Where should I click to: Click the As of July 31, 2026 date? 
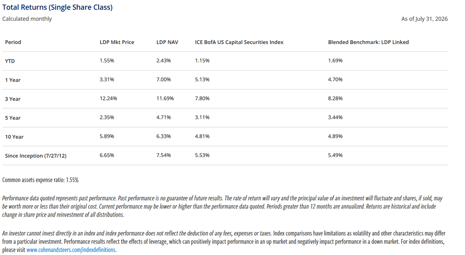pos(424,19)
